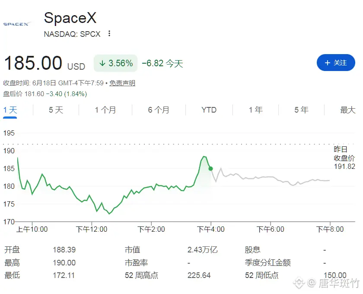Screen dimensions: 363x294
Task: Switch to the 5 年 tab
Action: (x=302, y=110)
